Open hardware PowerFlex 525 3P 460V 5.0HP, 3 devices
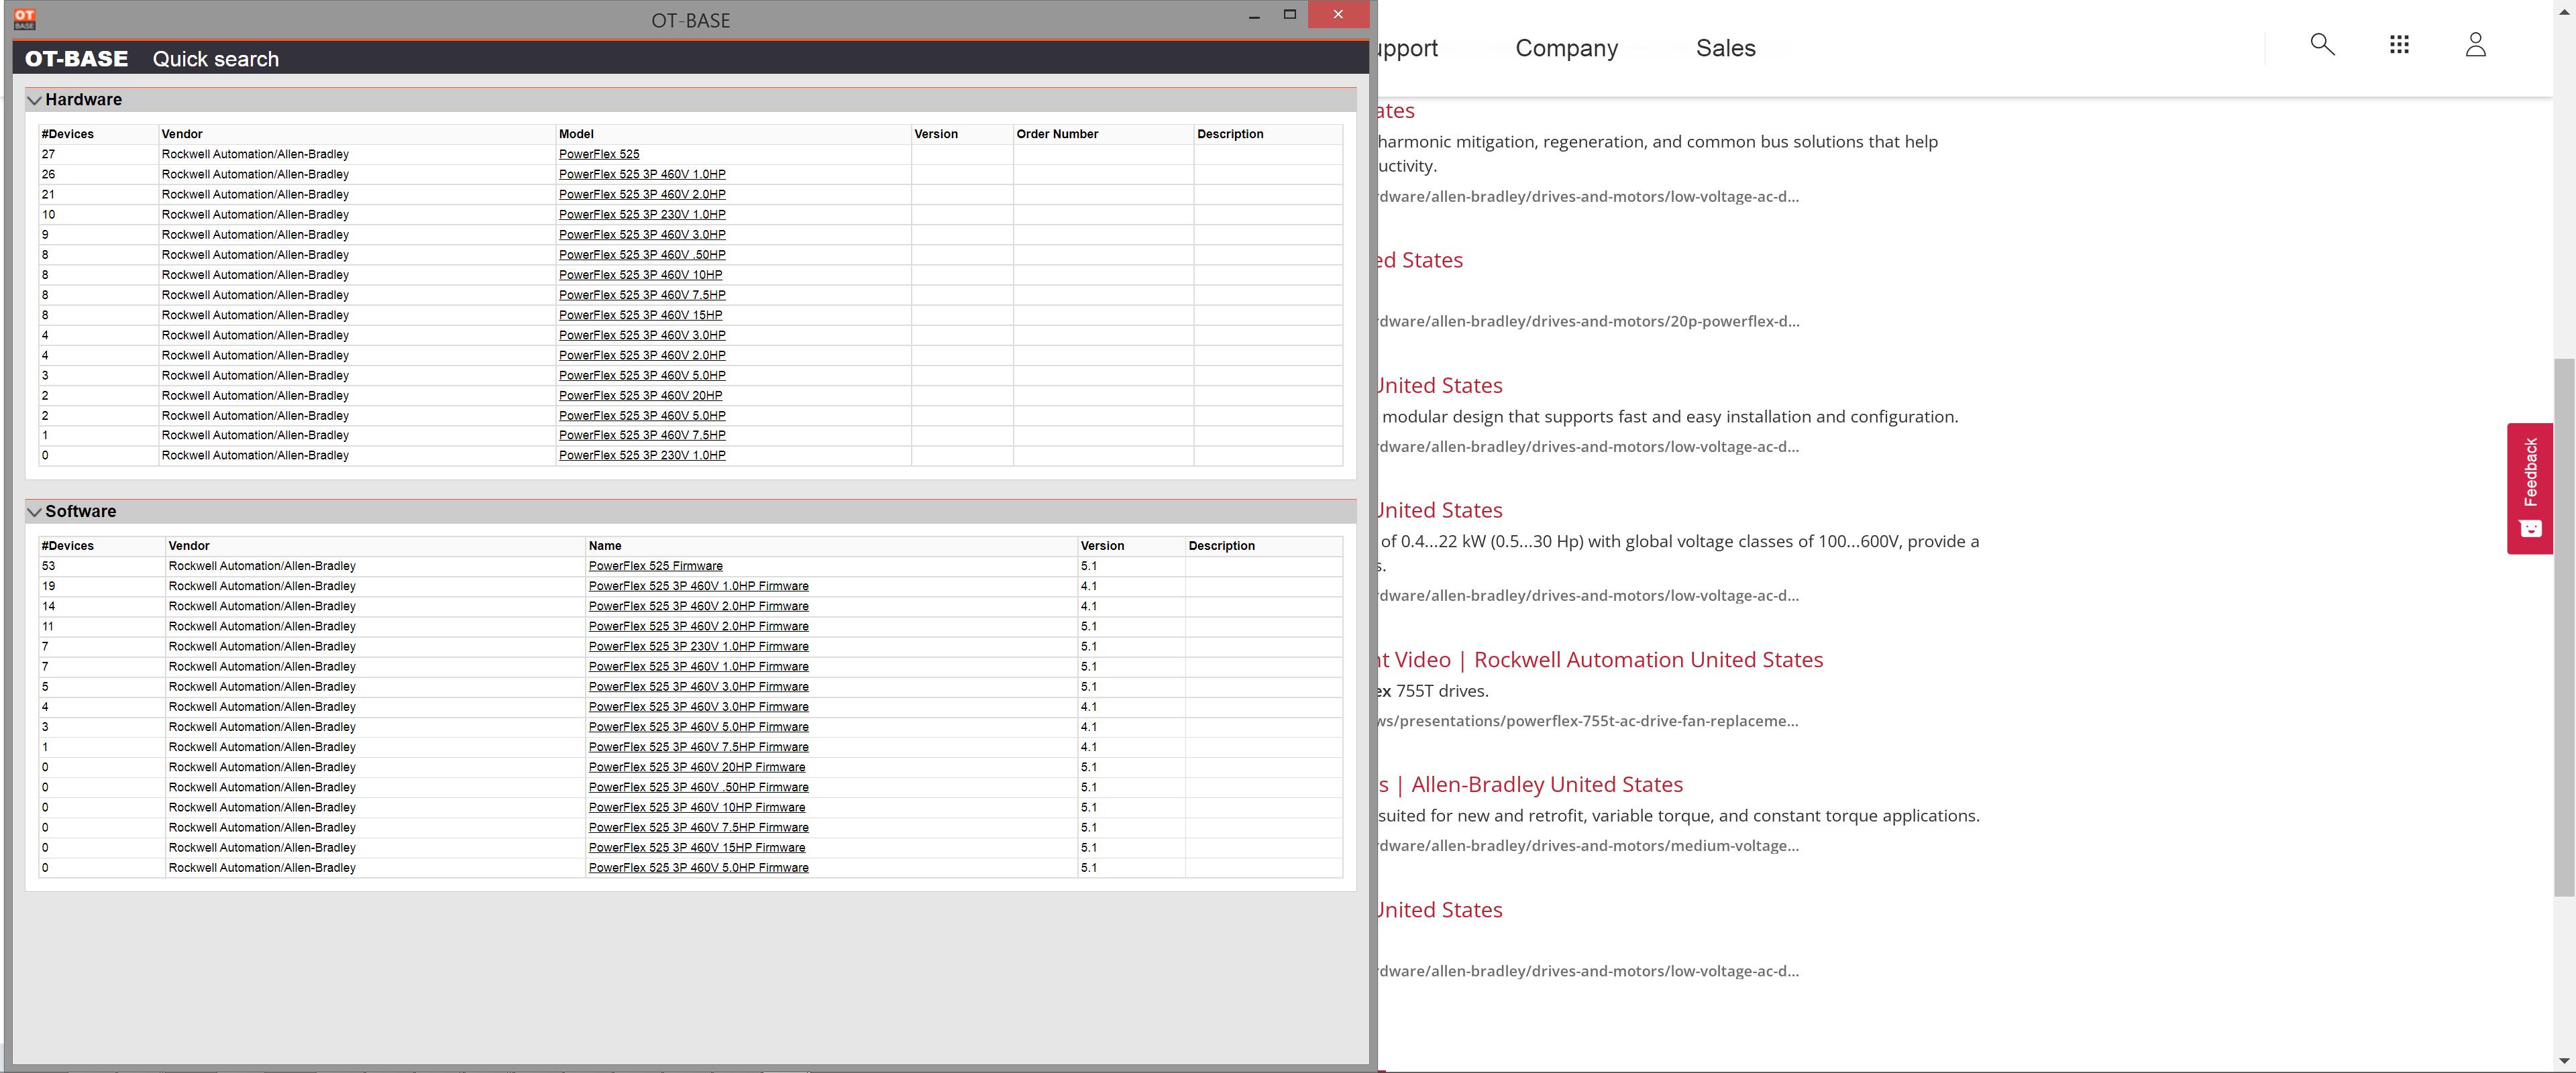 point(642,375)
